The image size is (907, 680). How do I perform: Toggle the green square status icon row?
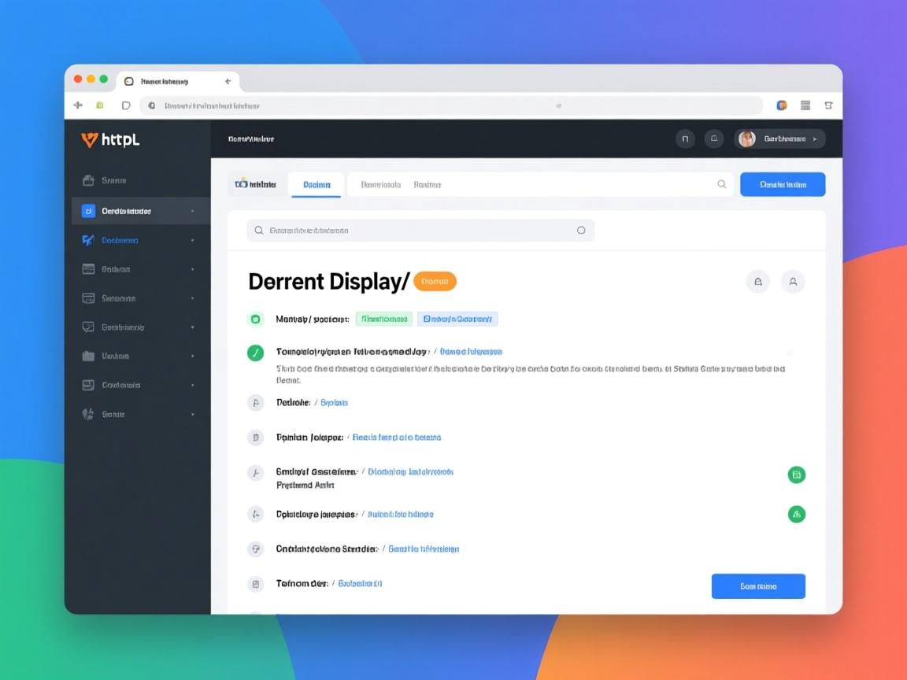tap(255, 319)
